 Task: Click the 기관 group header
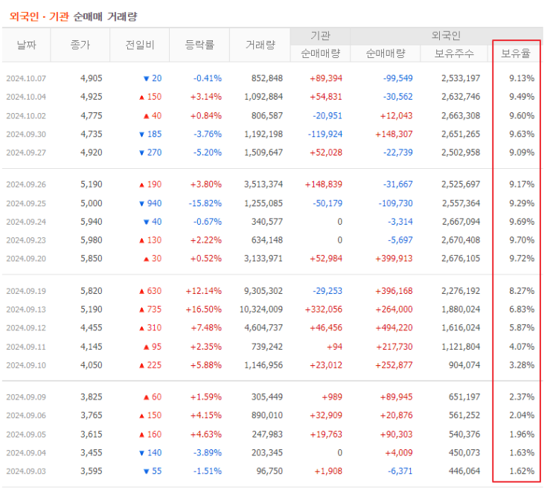point(320,36)
